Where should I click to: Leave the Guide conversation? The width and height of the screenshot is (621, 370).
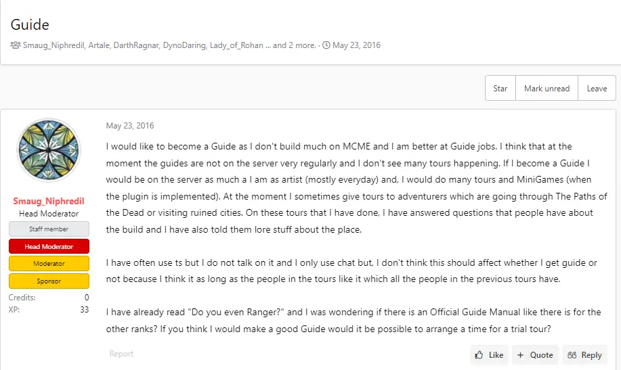pos(597,89)
